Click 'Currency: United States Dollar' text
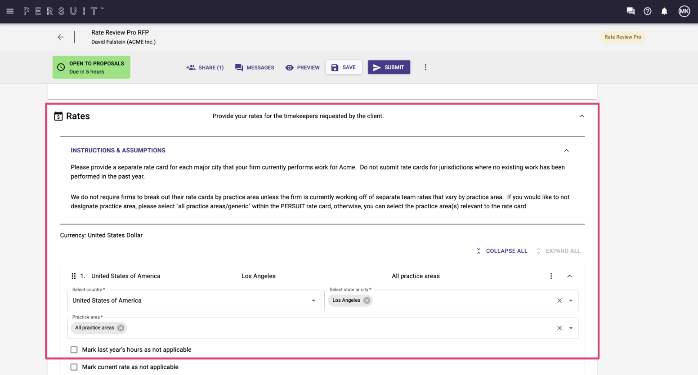 coord(101,235)
